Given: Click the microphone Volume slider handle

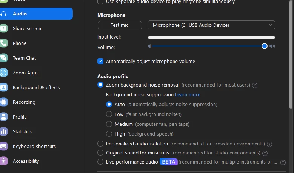Looking at the screenshot, I should click(265, 46).
